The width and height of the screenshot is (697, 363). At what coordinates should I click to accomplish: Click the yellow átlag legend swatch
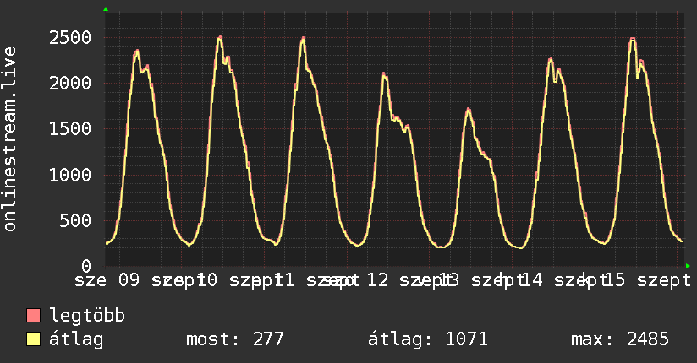coord(33,339)
